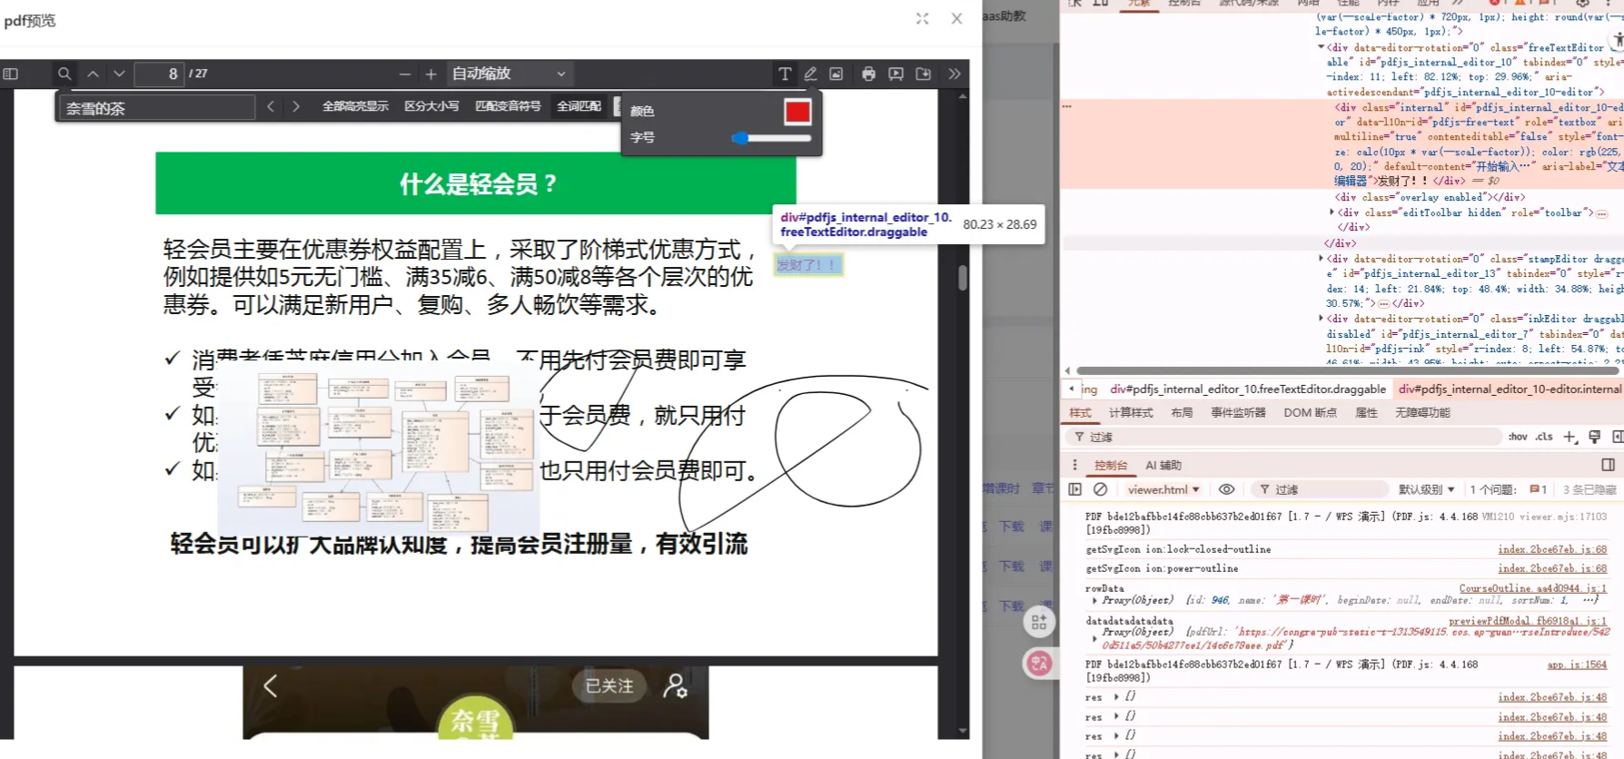This screenshot has width=1624, height=759.
Task: Open previewPdfModal.fb6918a1.js:1 source link
Action: click(x=1527, y=621)
